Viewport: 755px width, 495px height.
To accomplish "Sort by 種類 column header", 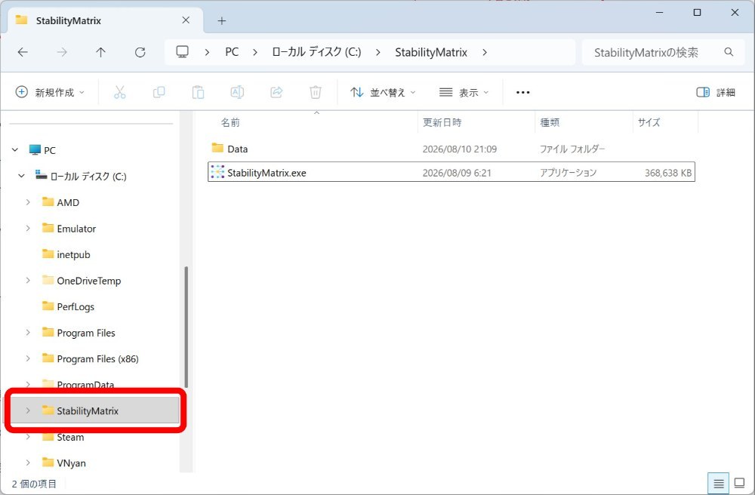I will pos(550,123).
